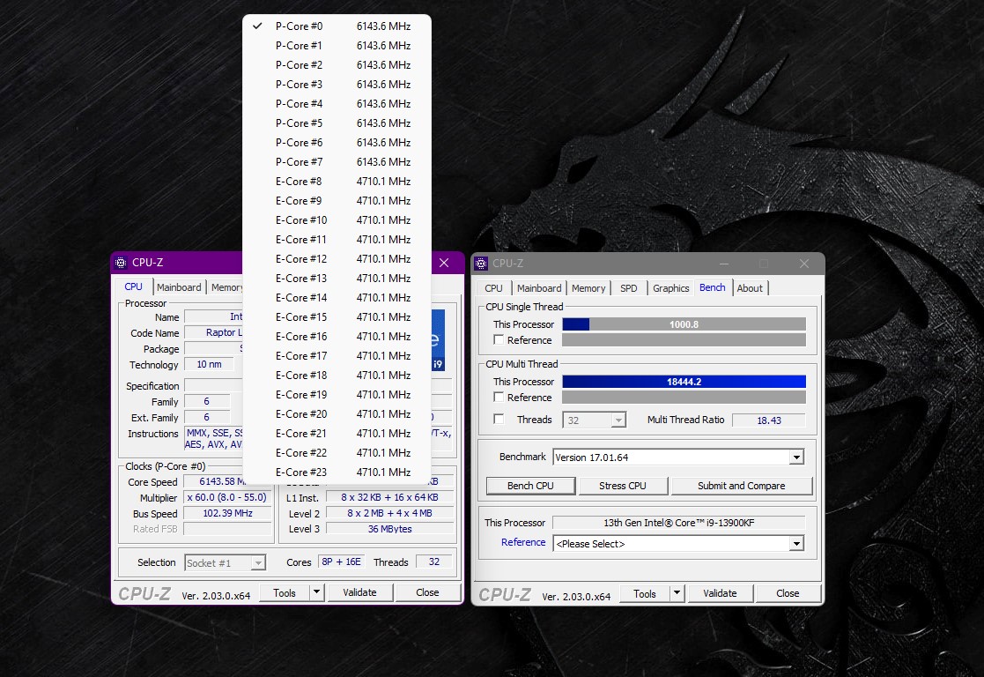Open the About tab

(x=750, y=288)
